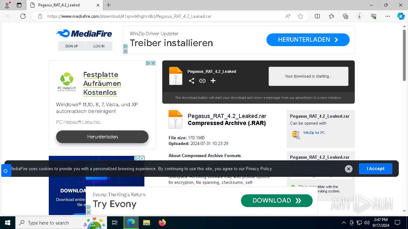Reload the MediaFire page
The image size is (408, 229).
[23, 16]
